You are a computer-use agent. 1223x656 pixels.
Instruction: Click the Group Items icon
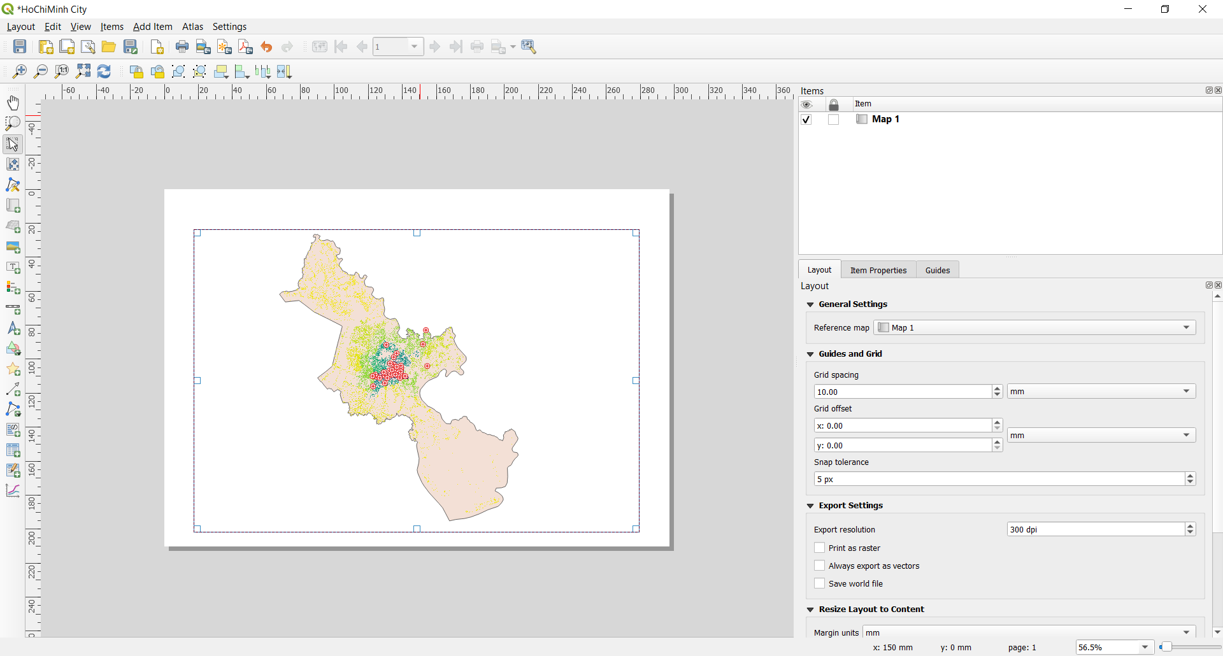[x=178, y=71]
